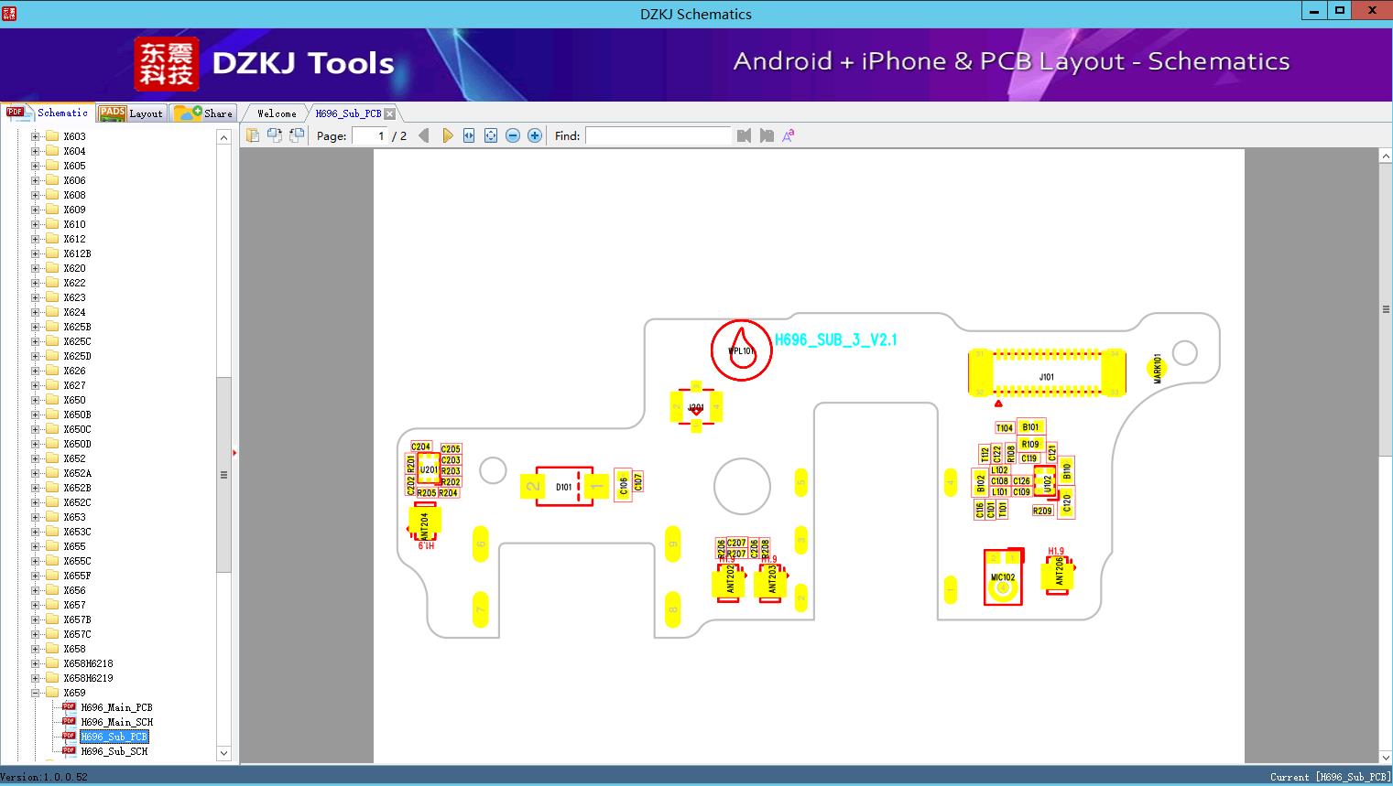Fit page to width icon

(x=469, y=135)
